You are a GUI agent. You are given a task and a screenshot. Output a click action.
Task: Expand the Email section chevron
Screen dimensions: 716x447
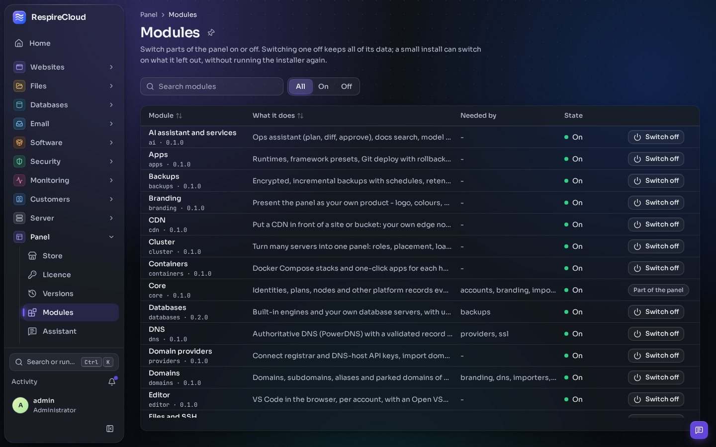pyautogui.click(x=111, y=124)
